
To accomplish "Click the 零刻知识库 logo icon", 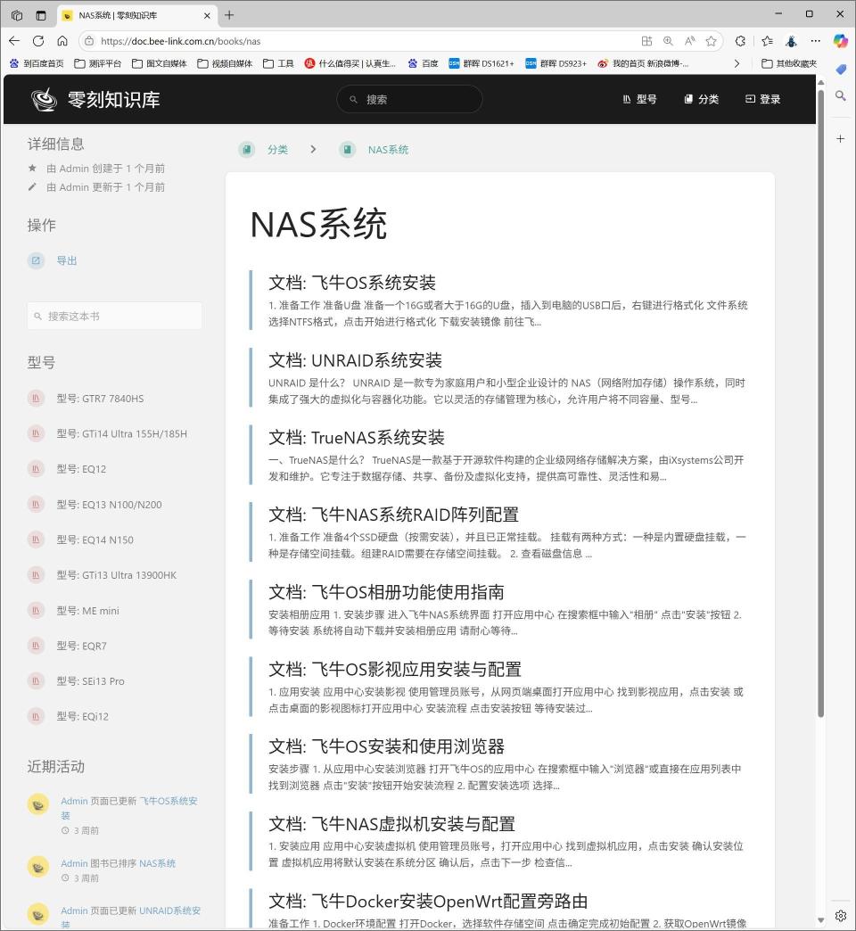I will (x=44, y=99).
